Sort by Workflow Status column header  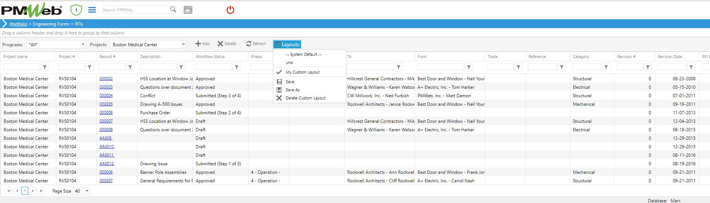(x=210, y=57)
